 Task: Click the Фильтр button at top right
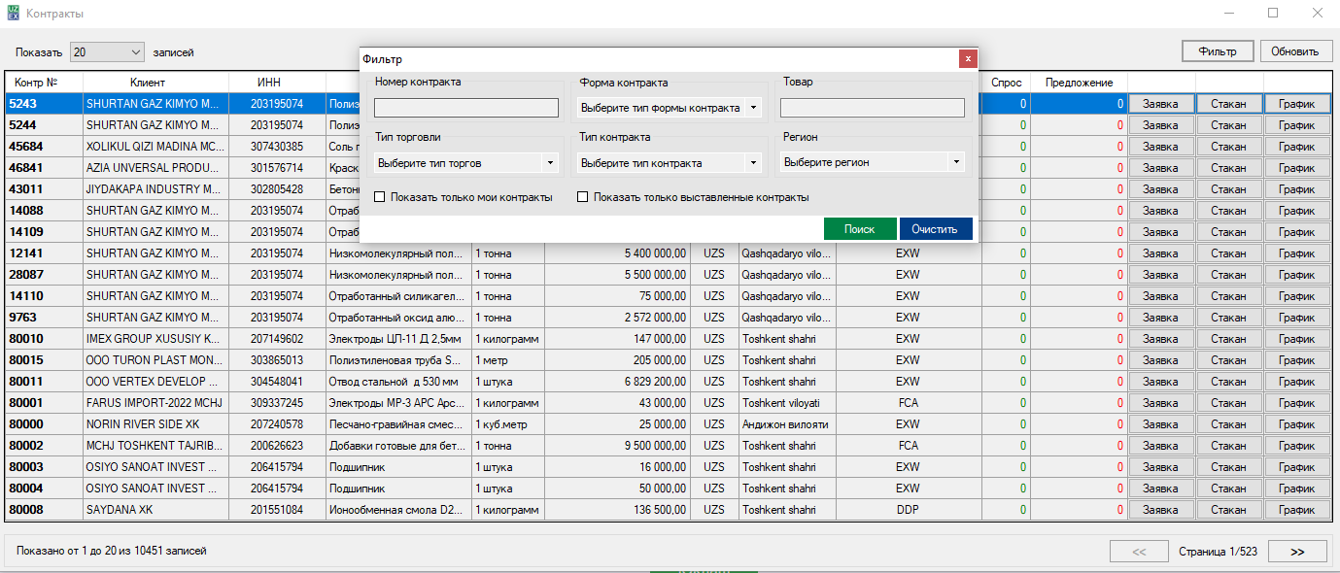(1217, 51)
